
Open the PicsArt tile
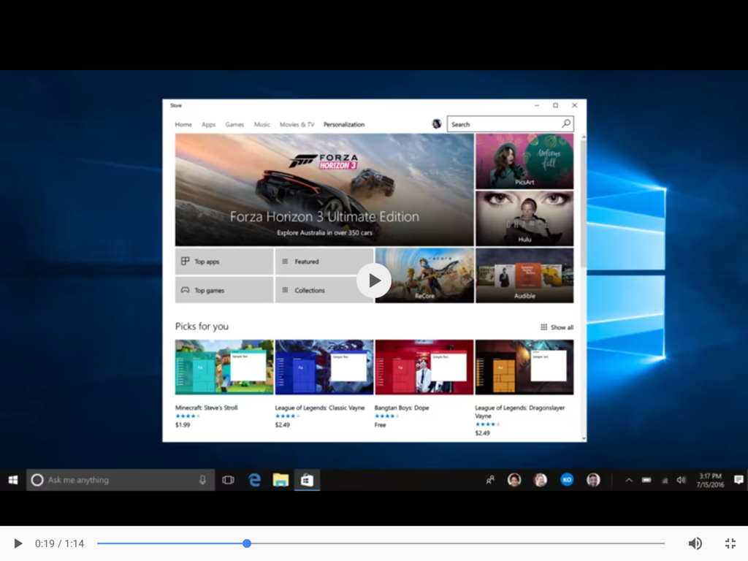tap(524, 161)
